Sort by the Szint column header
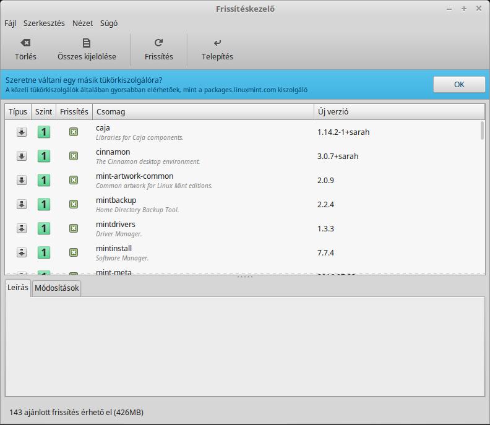The width and height of the screenshot is (490, 425). click(x=43, y=111)
